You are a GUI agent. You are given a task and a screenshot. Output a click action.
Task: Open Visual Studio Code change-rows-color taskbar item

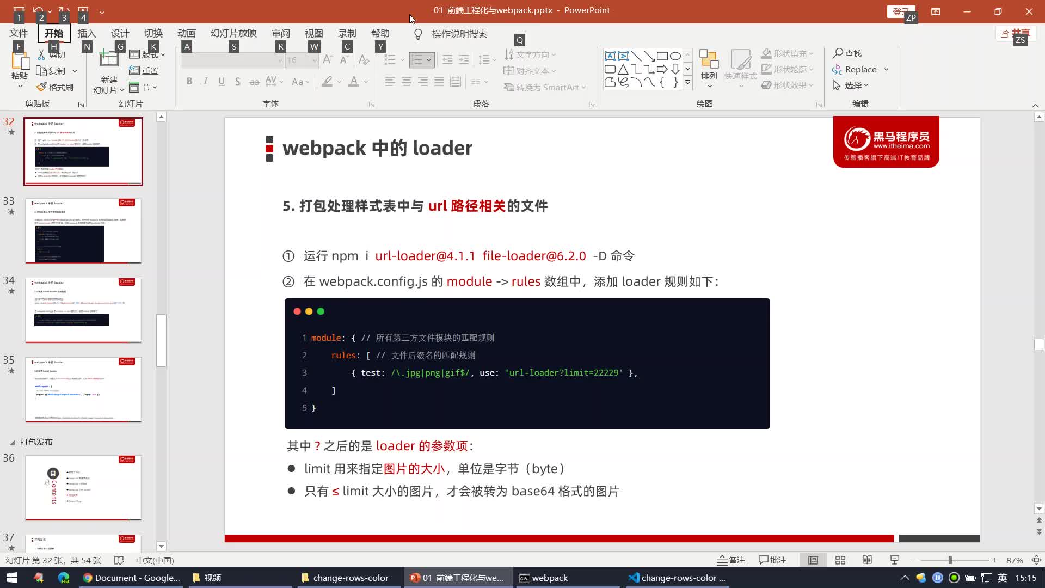tap(677, 578)
